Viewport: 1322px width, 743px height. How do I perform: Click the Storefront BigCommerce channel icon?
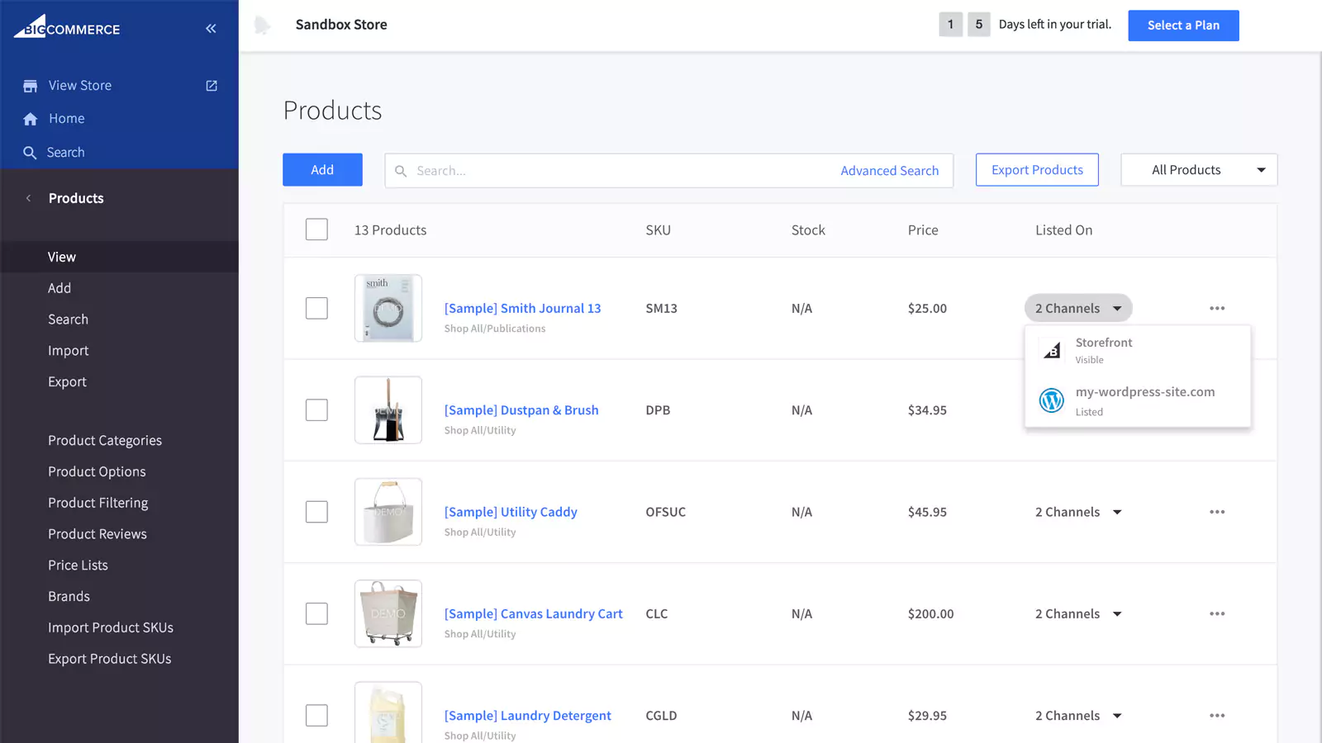click(1052, 351)
